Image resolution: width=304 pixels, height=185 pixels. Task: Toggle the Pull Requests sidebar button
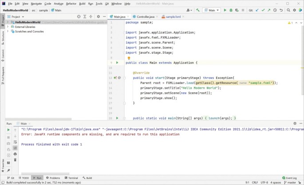[x=3, y=75]
